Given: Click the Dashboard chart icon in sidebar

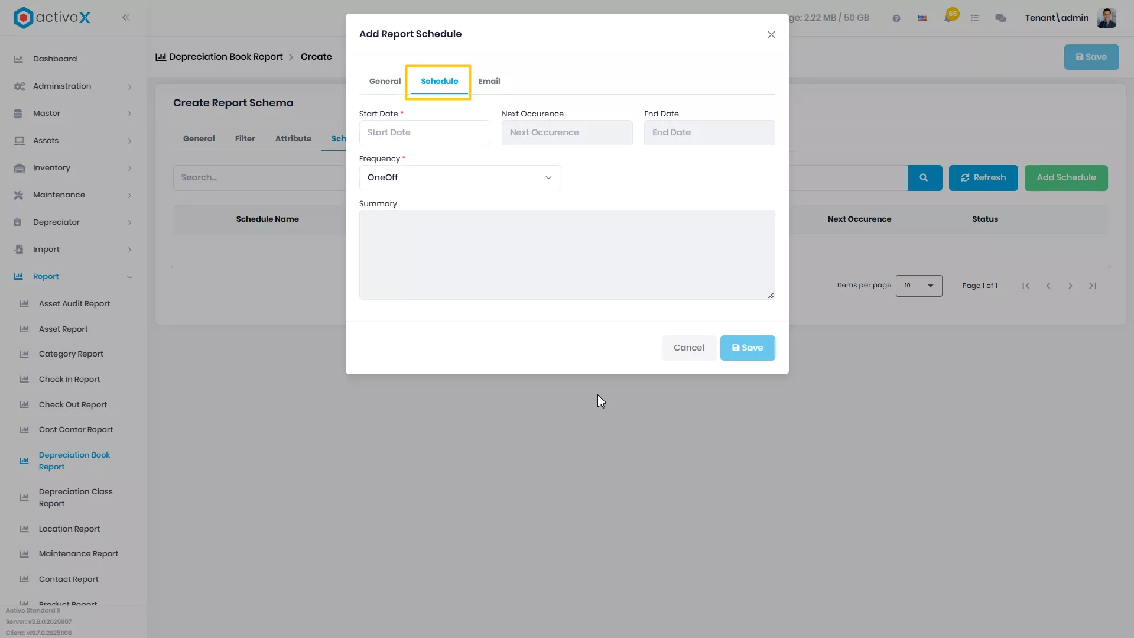Looking at the screenshot, I should click(18, 59).
